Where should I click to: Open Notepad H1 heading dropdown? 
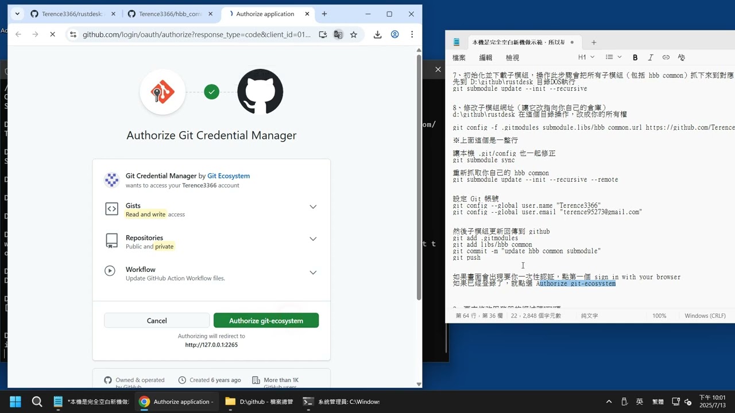586,57
